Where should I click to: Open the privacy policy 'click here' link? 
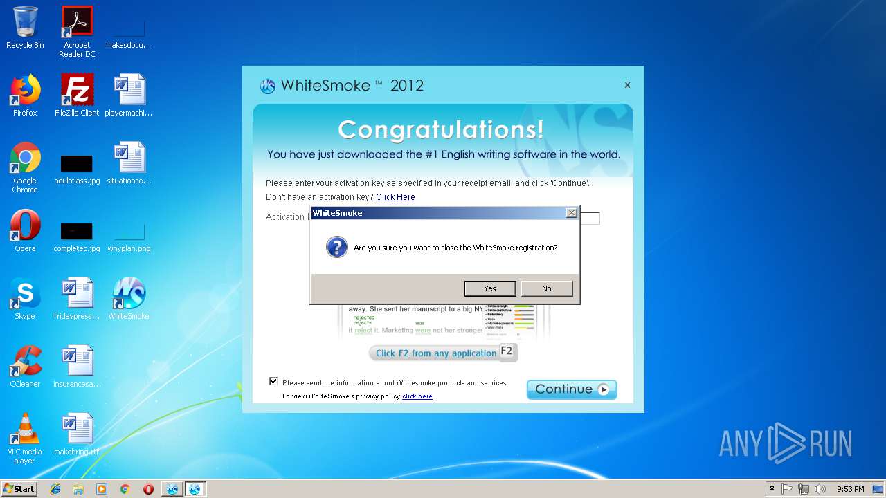click(417, 396)
